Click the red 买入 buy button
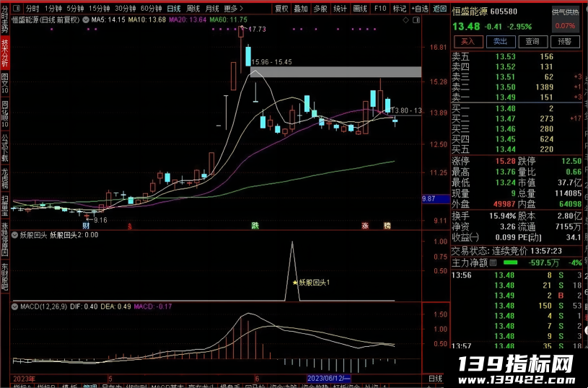Screen dimensions: 588x388 click(x=468, y=42)
